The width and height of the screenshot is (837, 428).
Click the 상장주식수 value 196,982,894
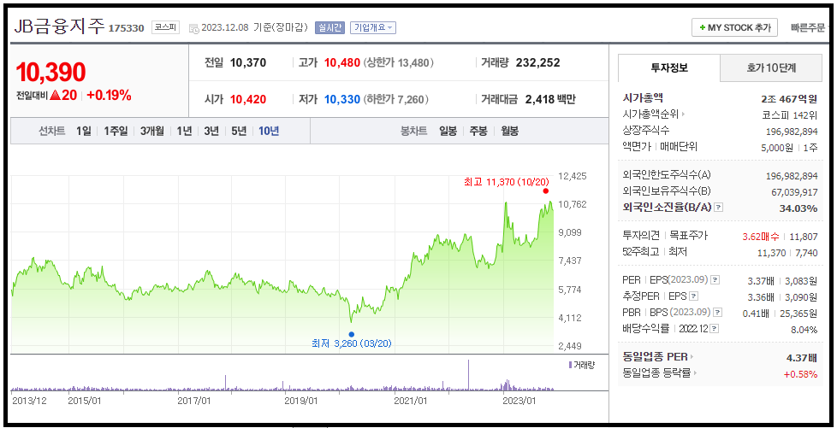(792, 131)
